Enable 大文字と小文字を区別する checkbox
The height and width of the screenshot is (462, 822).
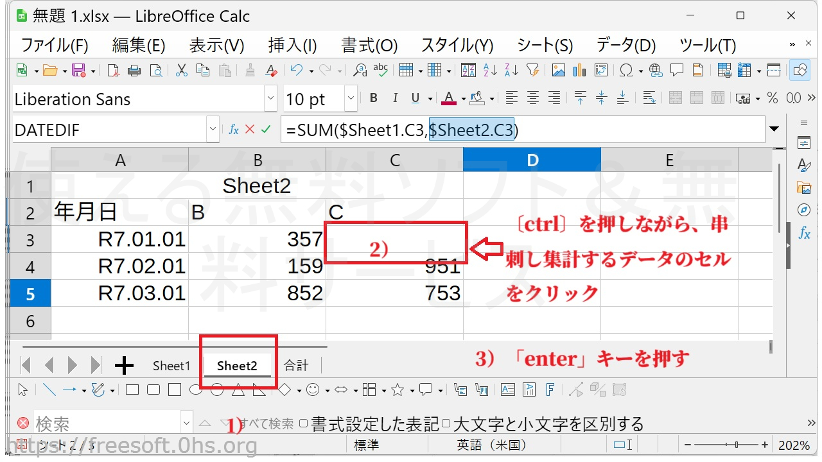click(x=446, y=424)
